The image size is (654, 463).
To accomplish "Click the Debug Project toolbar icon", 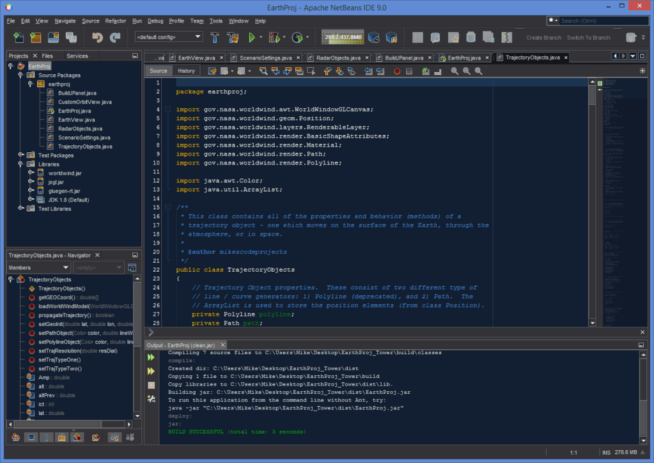I will [x=275, y=37].
